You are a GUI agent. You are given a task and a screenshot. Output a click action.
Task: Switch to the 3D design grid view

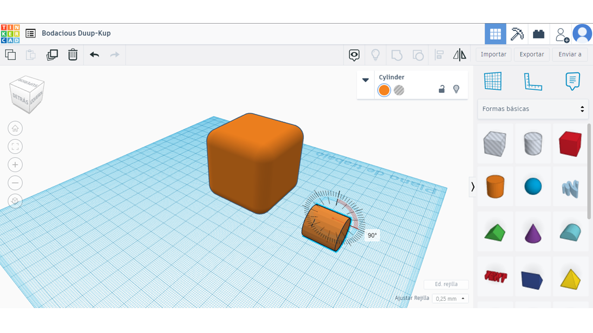click(x=495, y=34)
